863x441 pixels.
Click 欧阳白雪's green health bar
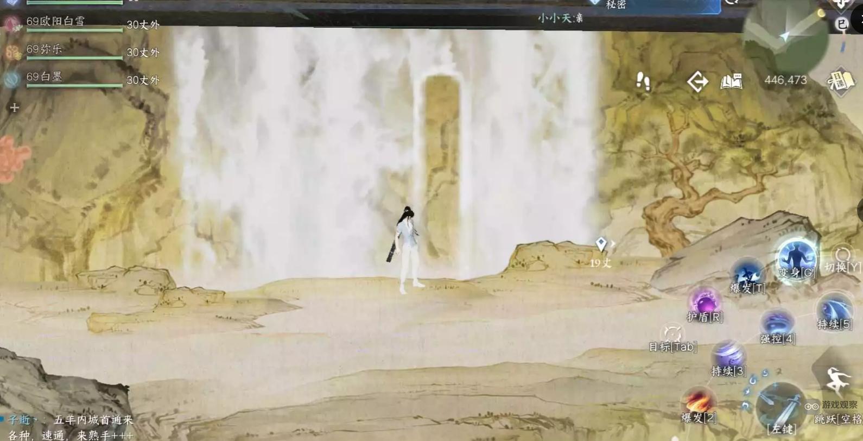pos(74,30)
